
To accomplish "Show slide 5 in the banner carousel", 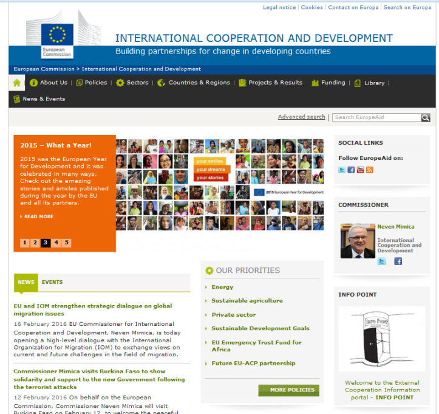I will 66,243.
